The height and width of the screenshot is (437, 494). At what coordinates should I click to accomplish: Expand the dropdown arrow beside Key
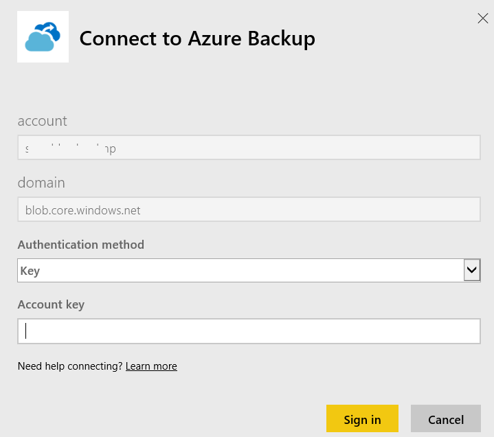pos(472,270)
